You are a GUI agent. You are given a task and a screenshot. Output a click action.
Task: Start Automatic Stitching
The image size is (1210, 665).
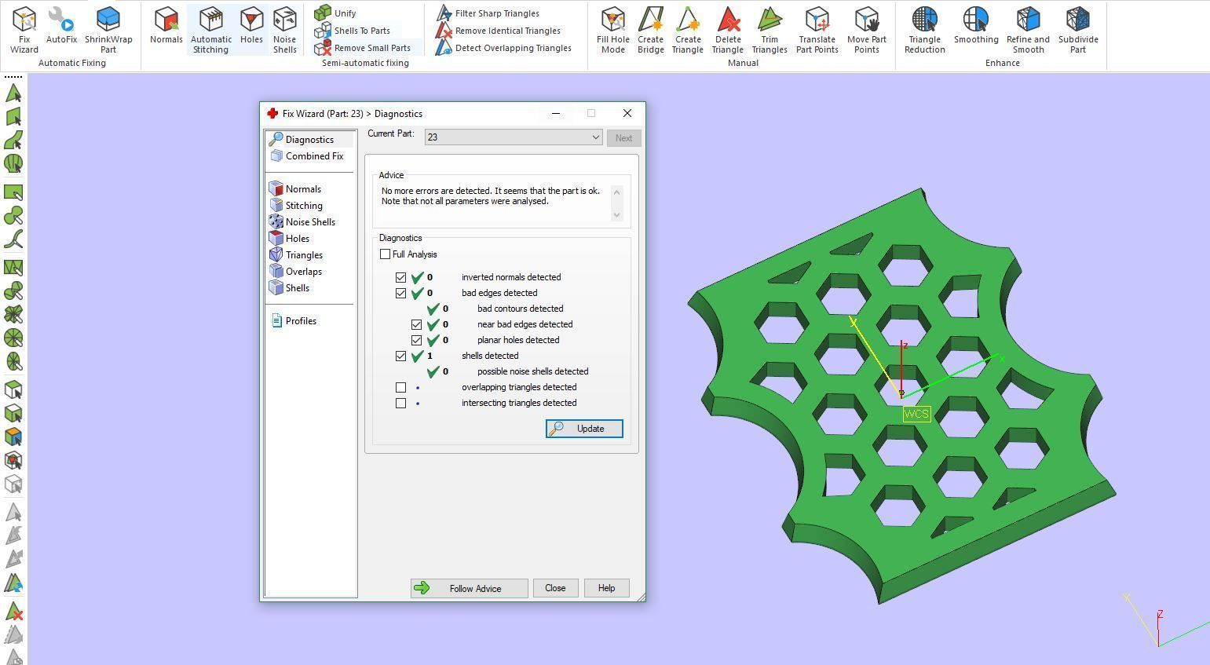[x=211, y=30]
